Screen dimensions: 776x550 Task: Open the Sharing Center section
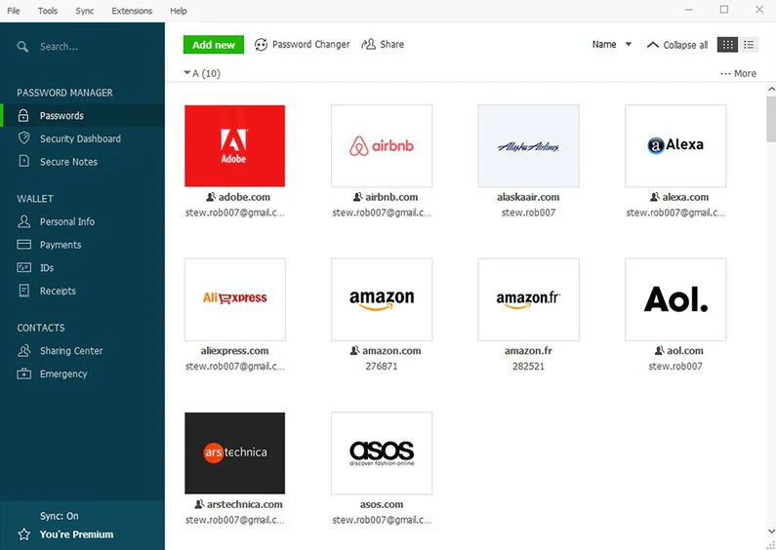[x=82, y=351]
